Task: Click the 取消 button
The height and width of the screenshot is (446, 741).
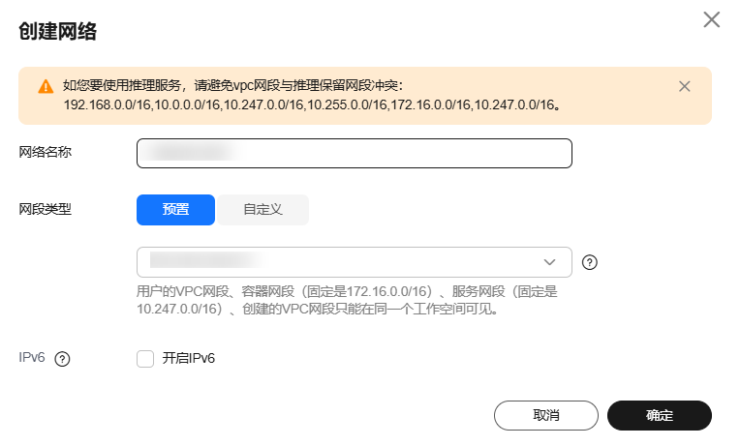Action: (x=546, y=415)
